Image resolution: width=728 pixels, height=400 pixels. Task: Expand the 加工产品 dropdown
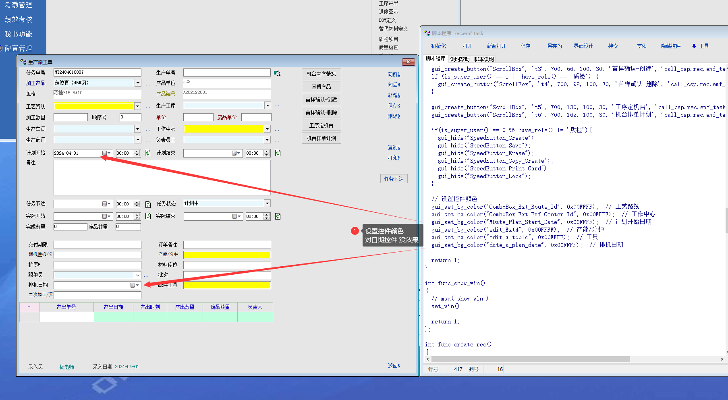(x=138, y=83)
